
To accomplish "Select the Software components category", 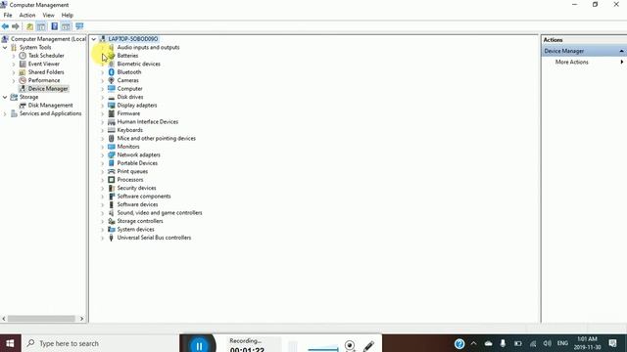I will click(x=144, y=197).
